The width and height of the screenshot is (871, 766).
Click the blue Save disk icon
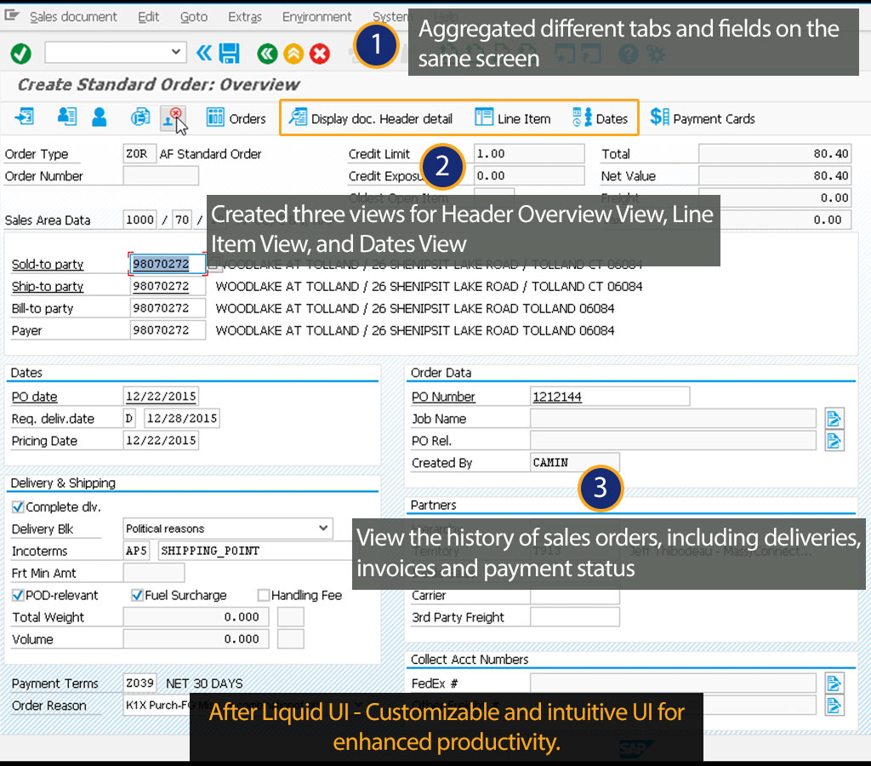[x=229, y=54]
